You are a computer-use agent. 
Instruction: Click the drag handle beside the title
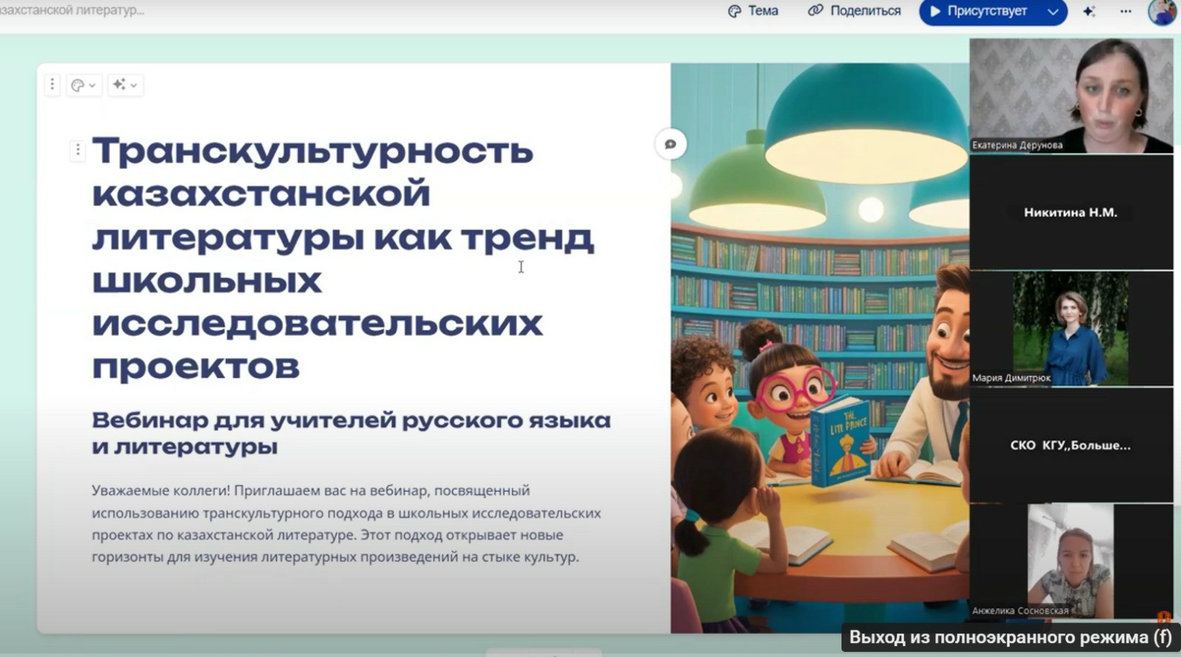[x=78, y=150]
